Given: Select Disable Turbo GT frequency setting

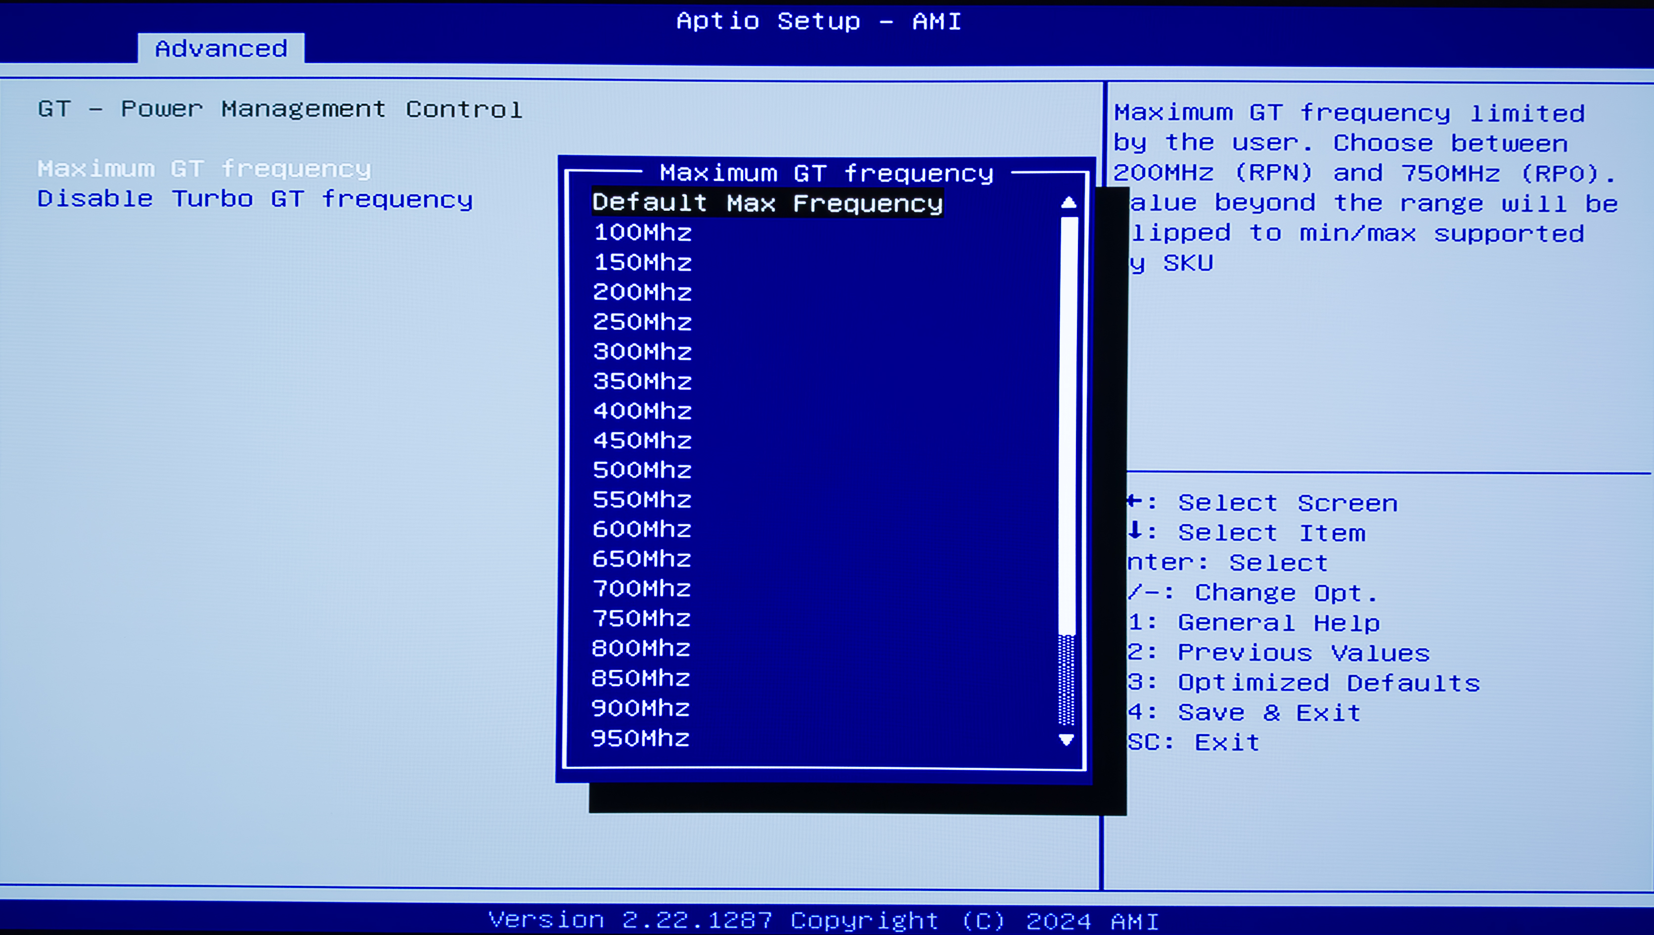Looking at the screenshot, I should (x=255, y=199).
